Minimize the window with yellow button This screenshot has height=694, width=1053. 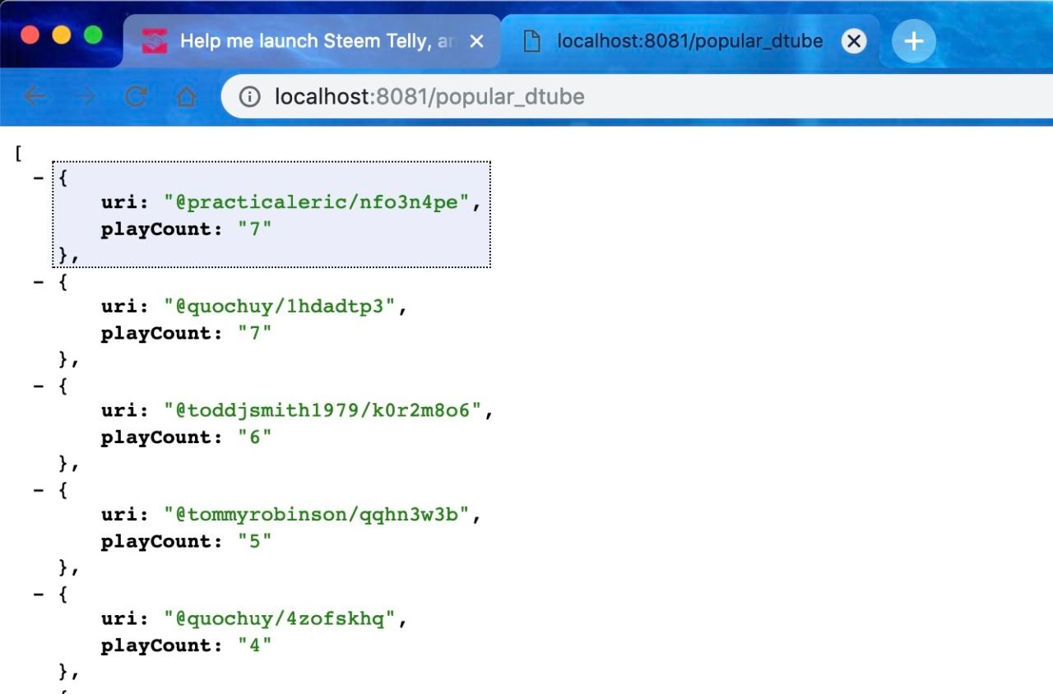(x=62, y=35)
